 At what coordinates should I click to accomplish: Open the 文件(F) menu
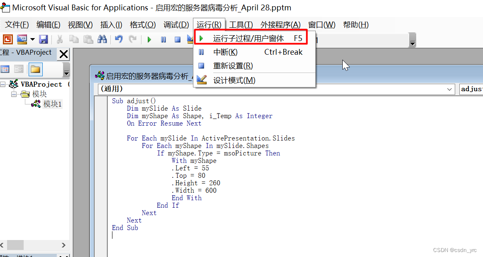17,24
